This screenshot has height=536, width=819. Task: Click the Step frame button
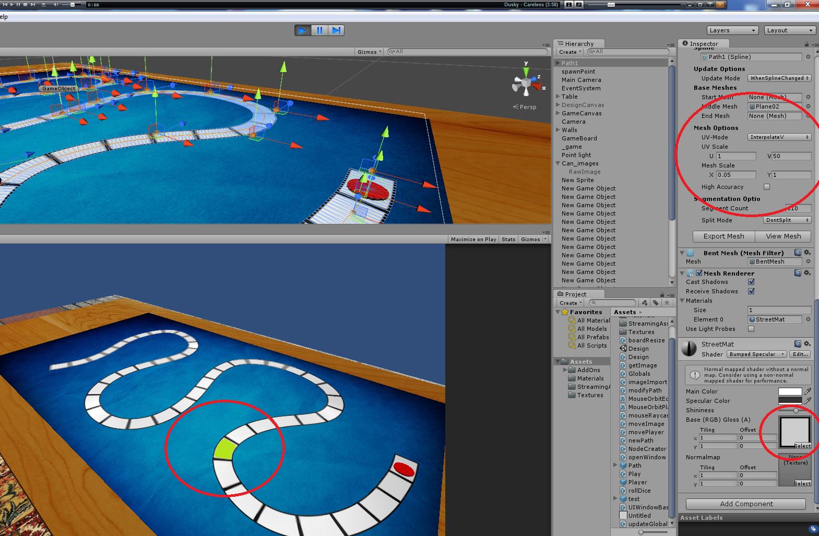pos(337,30)
